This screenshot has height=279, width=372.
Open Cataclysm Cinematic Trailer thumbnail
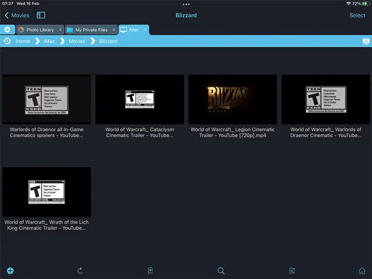point(140,99)
